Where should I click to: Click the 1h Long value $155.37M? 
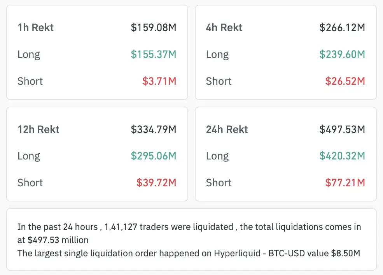[153, 54]
